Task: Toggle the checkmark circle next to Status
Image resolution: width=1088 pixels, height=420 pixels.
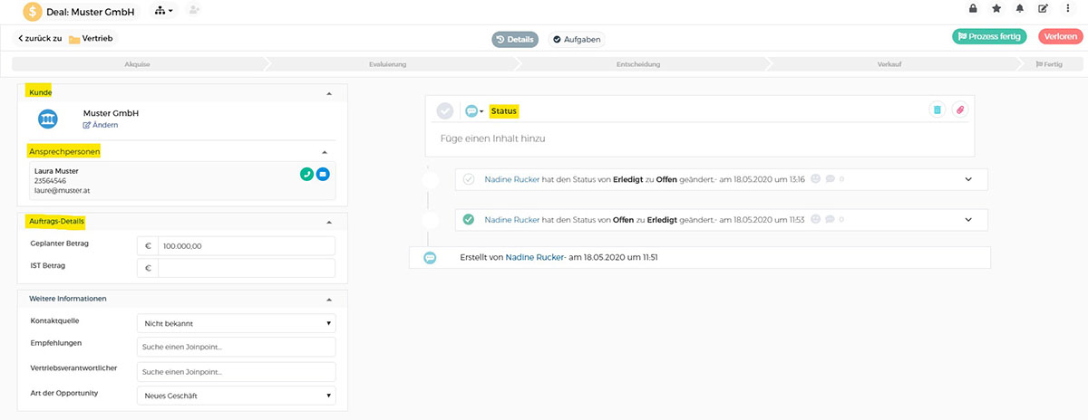Action: pyautogui.click(x=444, y=110)
